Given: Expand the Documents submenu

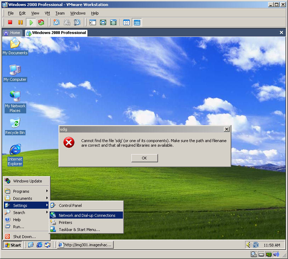Looking at the screenshot, I should tap(27, 198).
